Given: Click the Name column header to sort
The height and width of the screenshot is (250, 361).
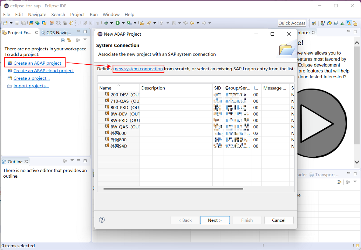Looking at the screenshot, I should [x=118, y=88].
